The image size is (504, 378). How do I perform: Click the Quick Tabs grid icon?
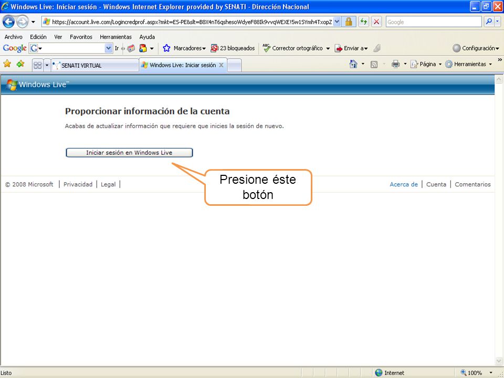tap(38, 65)
